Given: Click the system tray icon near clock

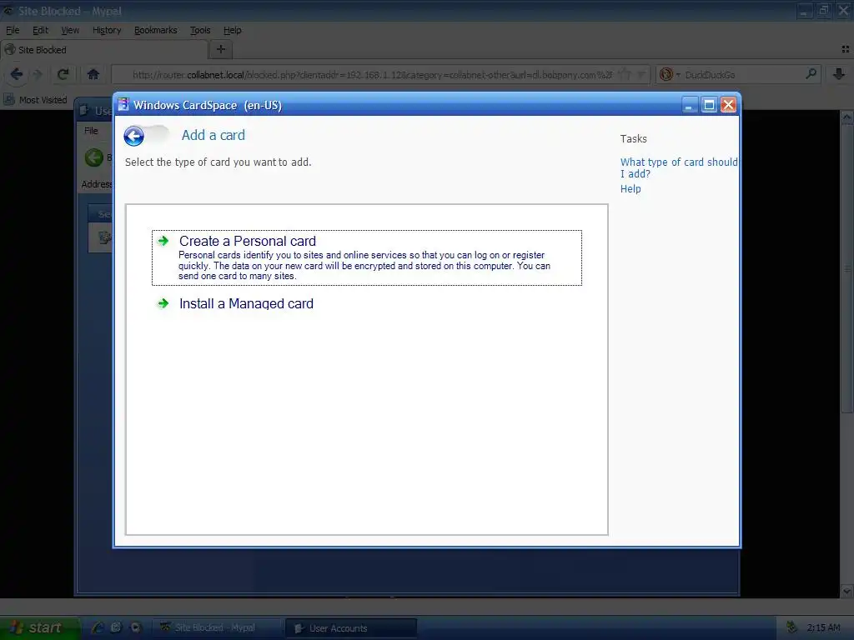Looking at the screenshot, I should pos(791,627).
